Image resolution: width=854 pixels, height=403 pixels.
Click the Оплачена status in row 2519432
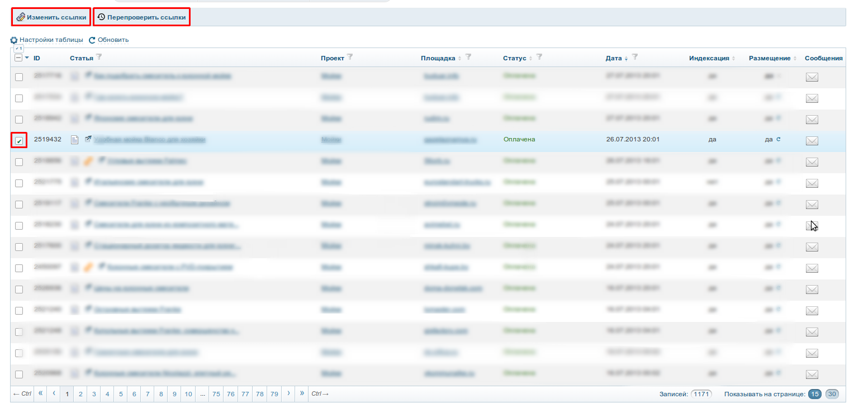(x=519, y=139)
